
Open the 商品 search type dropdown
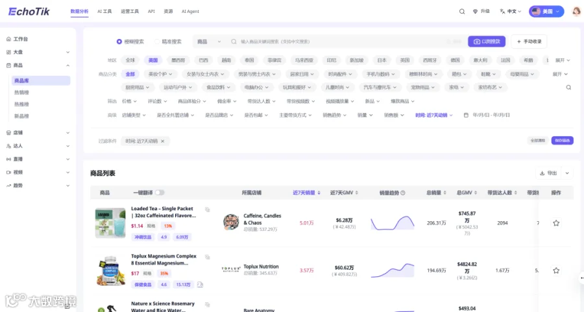tap(208, 42)
